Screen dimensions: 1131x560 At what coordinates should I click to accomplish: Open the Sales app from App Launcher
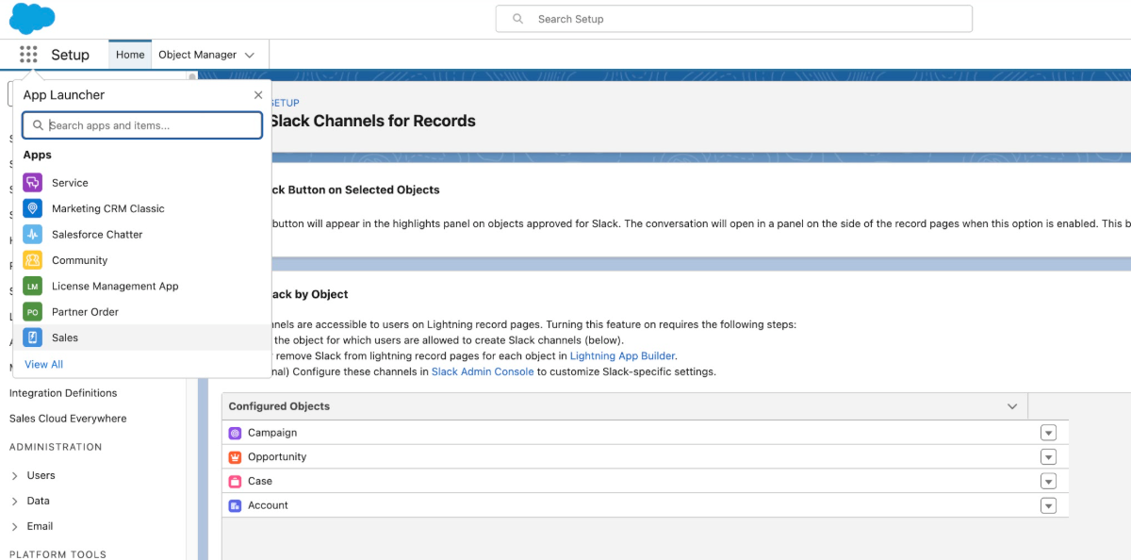coord(142,338)
